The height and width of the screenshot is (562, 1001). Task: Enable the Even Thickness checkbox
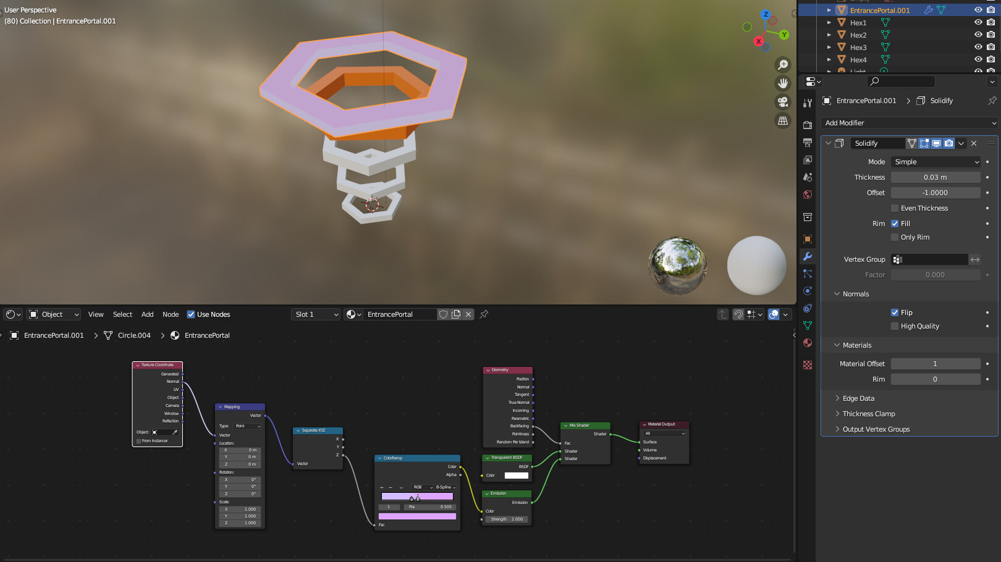(894, 208)
